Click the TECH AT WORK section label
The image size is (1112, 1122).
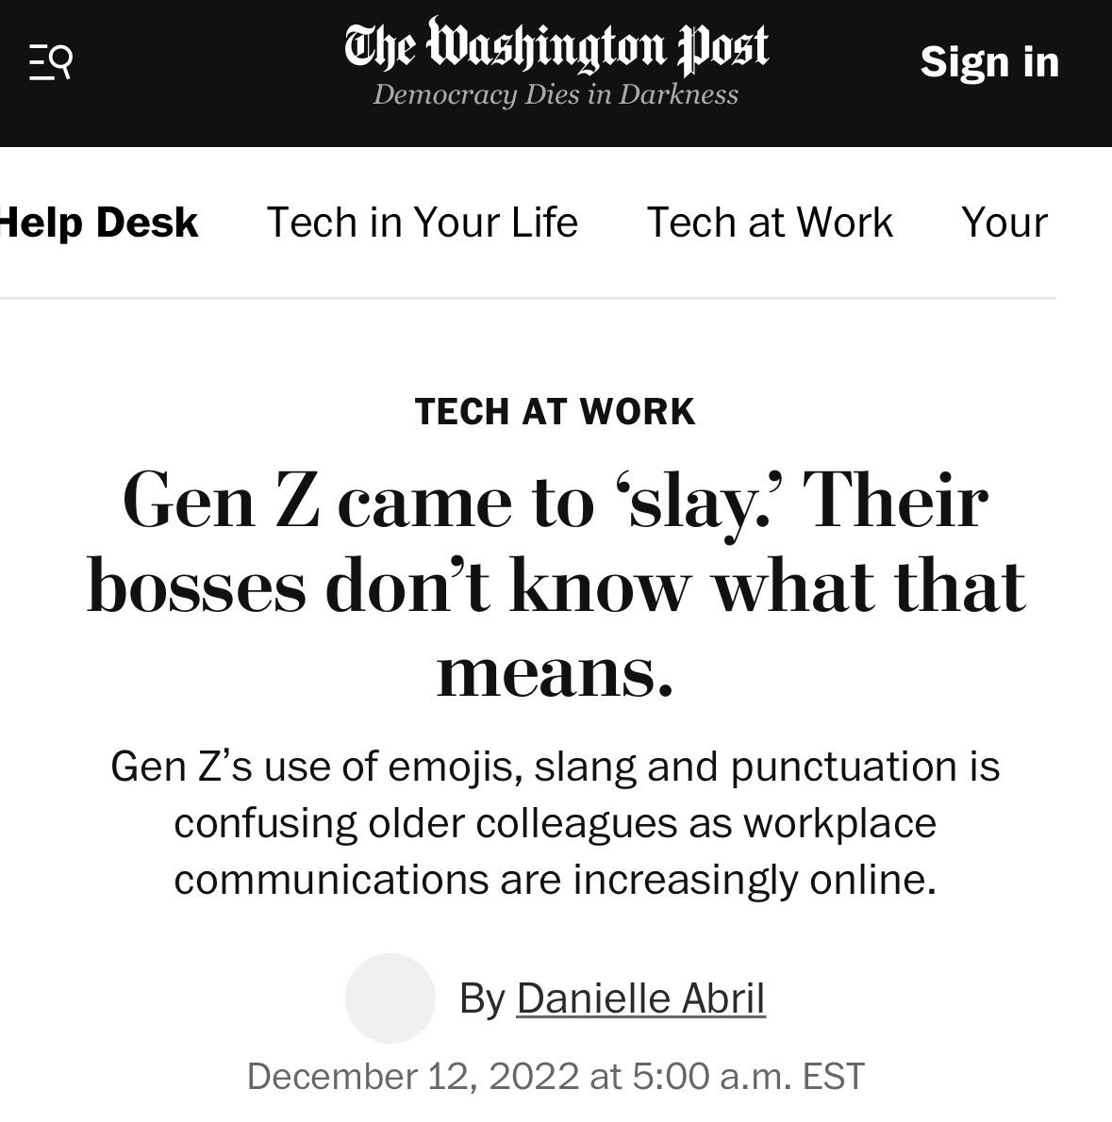[x=556, y=411]
